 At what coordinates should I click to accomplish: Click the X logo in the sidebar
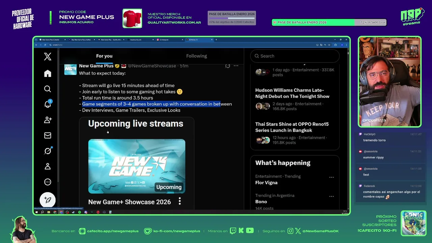point(48,57)
